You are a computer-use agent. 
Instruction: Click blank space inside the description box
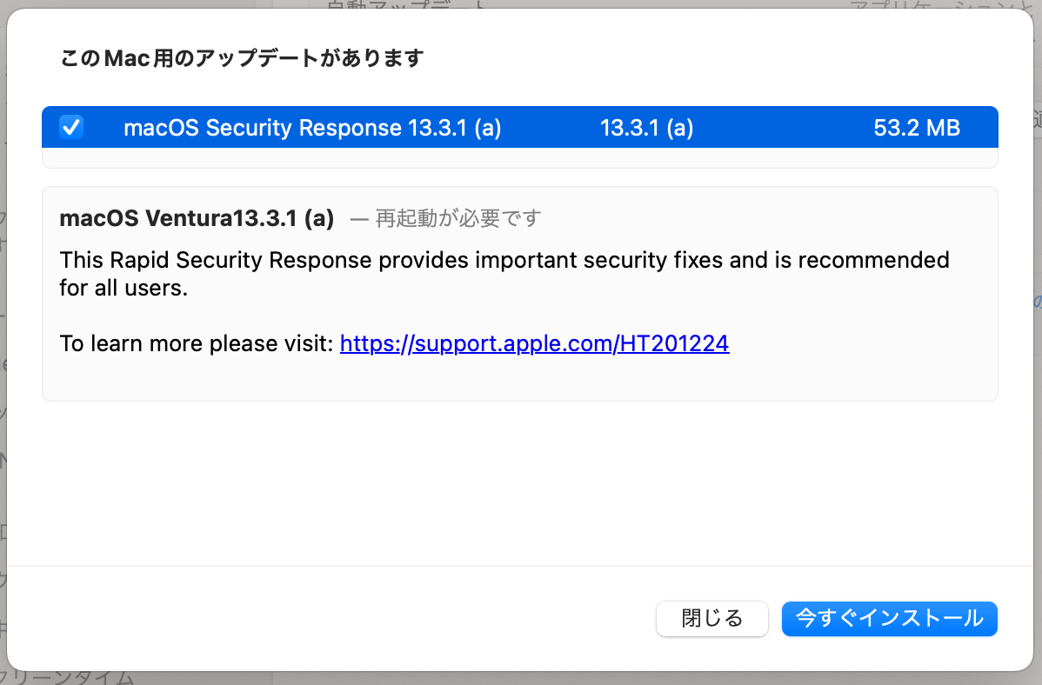[519, 377]
